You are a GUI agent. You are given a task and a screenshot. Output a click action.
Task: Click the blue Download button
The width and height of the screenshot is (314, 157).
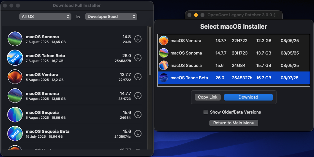tap(248, 97)
